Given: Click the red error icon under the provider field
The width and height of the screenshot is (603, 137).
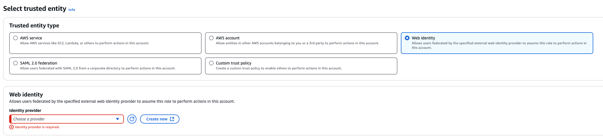Looking at the screenshot, I should pos(11,127).
